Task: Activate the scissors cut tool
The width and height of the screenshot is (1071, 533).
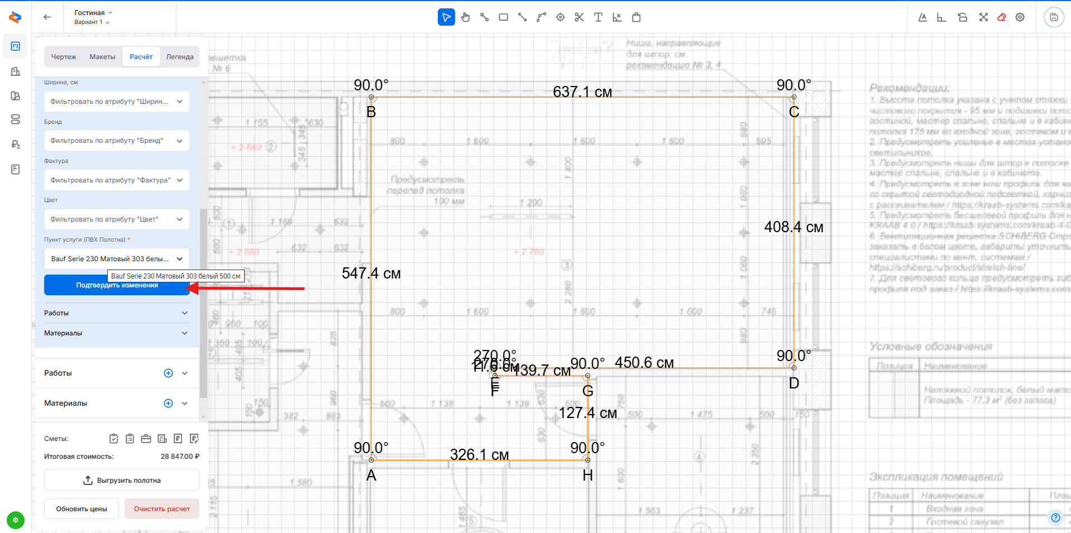Action: click(x=579, y=17)
